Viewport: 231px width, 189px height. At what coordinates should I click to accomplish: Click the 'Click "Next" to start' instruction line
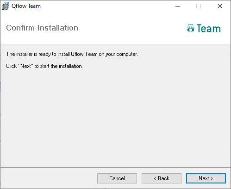44,66
